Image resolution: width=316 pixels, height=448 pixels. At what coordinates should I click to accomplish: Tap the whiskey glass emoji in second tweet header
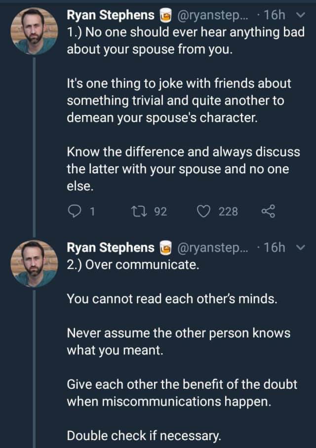[165, 248]
